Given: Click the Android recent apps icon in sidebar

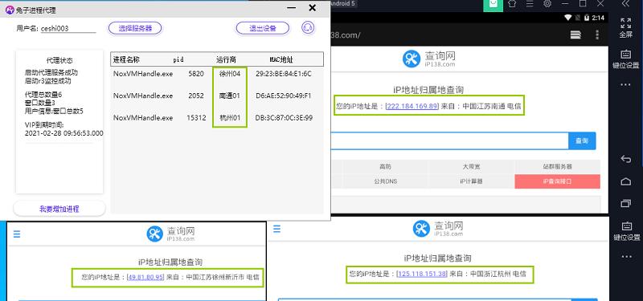Looking at the screenshot, I should (626, 203).
